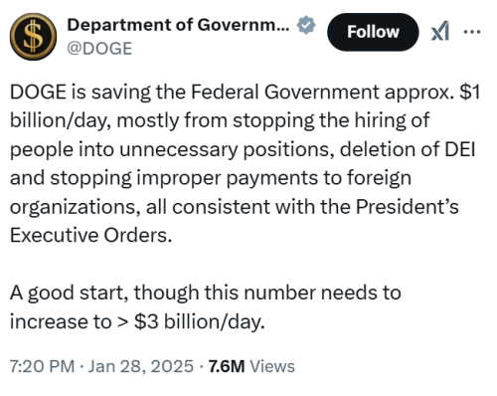
Task: Click the phrase improper payments in tweet
Action: [228, 178]
